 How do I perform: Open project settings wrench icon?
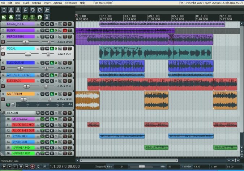tap(25, 10)
